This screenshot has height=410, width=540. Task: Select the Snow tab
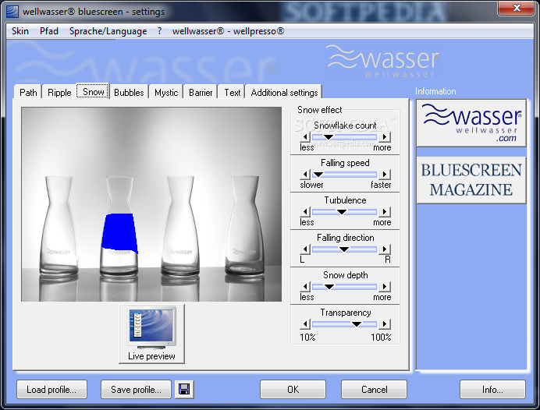pyautogui.click(x=93, y=91)
